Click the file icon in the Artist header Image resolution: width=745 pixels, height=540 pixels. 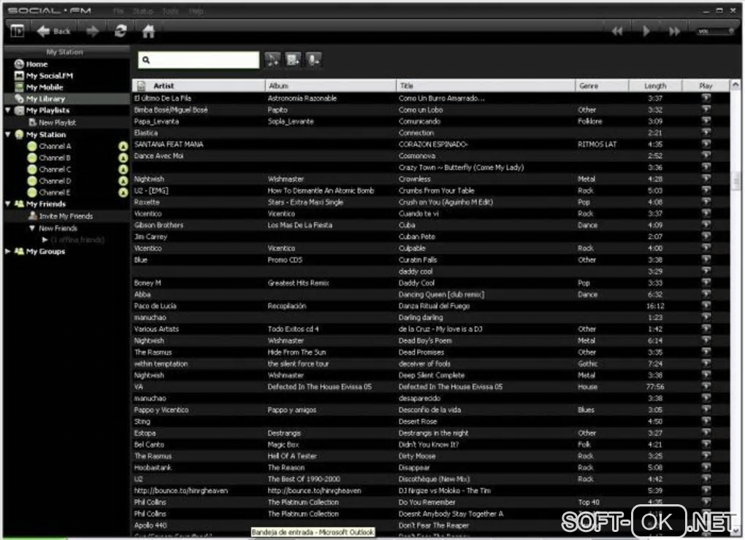tap(141, 86)
